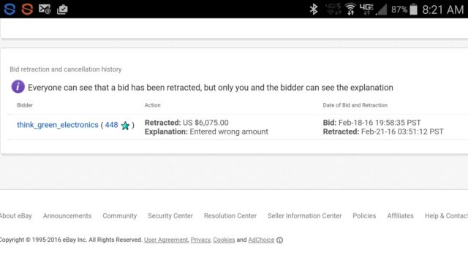Open the Cookies policy link
The height and width of the screenshot is (263, 468).
(224, 240)
